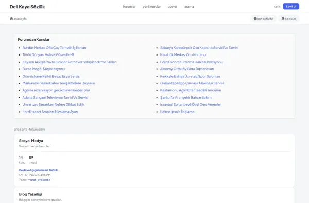This screenshot has width=309, height=203.
Task: Open Sakarya Karapürçek Oto Kaporta Servisi topic
Action: [x=199, y=48]
